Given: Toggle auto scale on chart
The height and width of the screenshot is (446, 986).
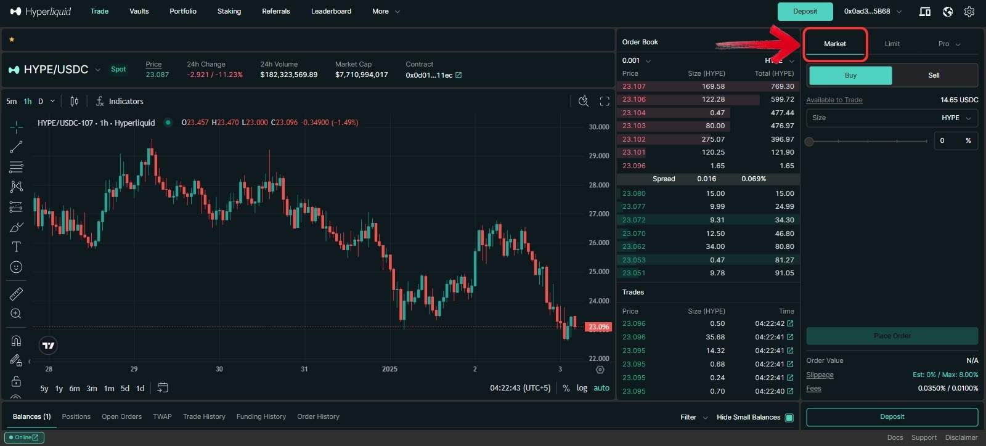Looking at the screenshot, I should pos(601,388).
